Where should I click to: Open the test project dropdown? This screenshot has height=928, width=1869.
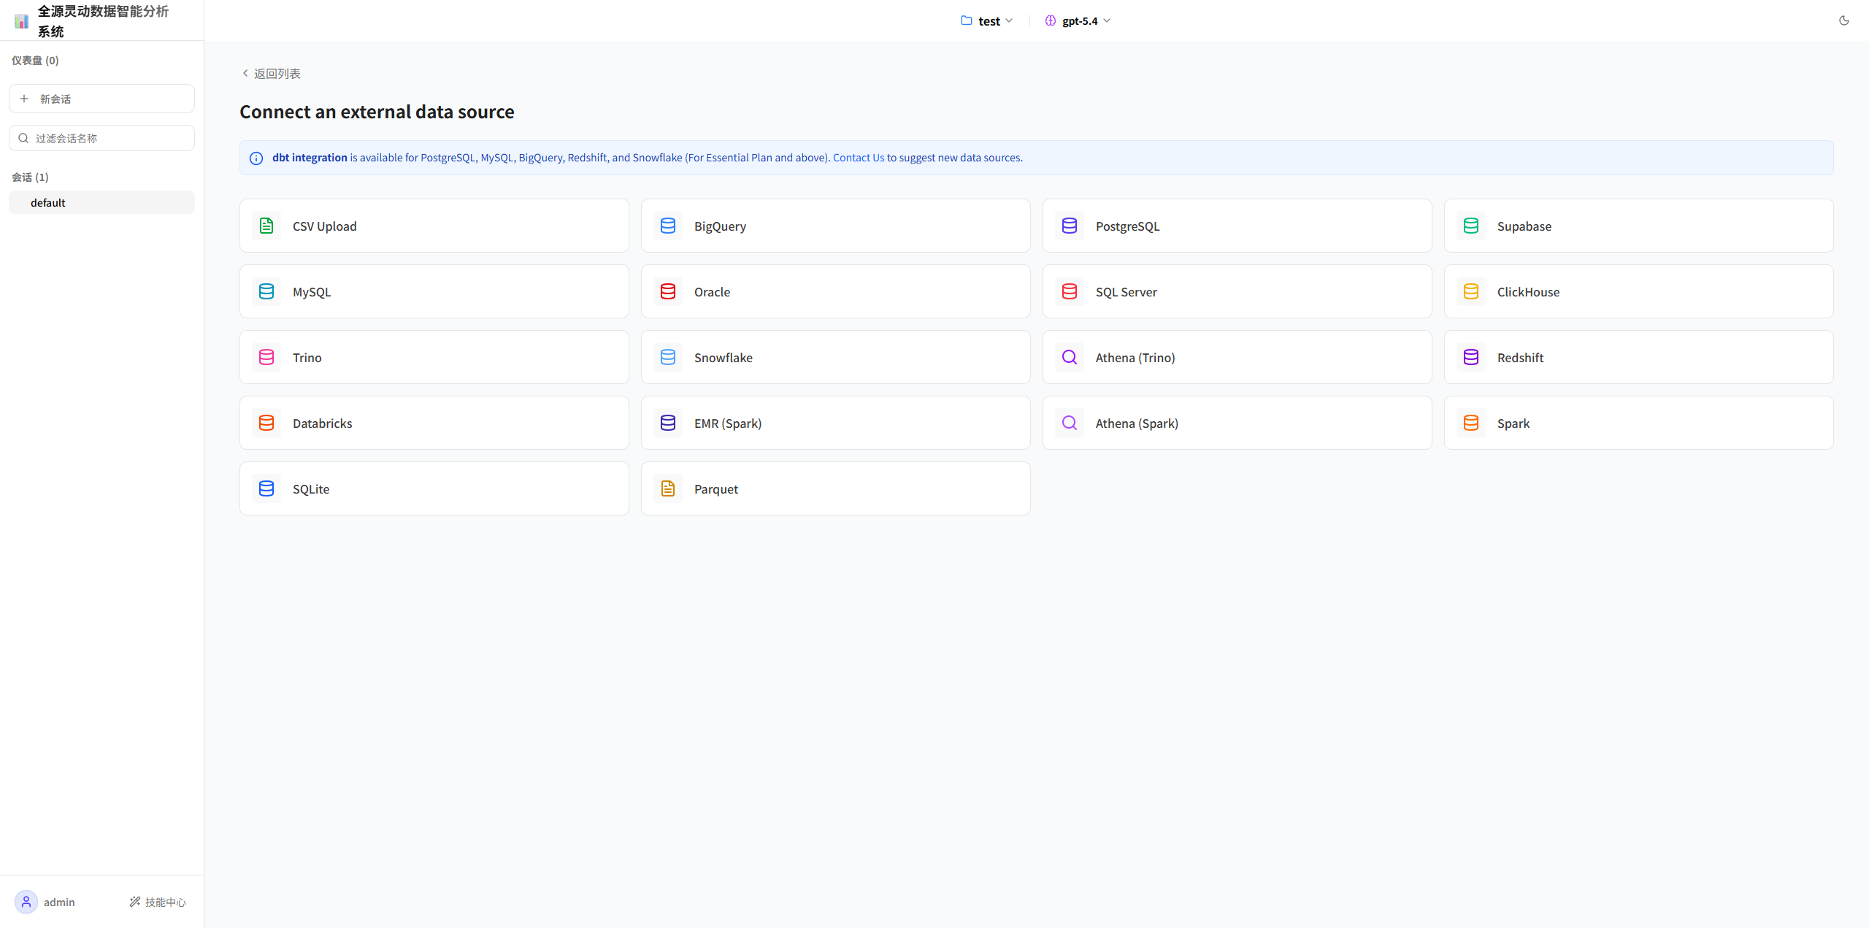[987, 20]
